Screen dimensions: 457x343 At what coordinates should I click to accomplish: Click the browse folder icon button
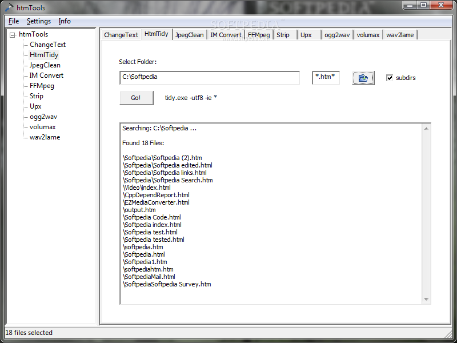(363, 78)
